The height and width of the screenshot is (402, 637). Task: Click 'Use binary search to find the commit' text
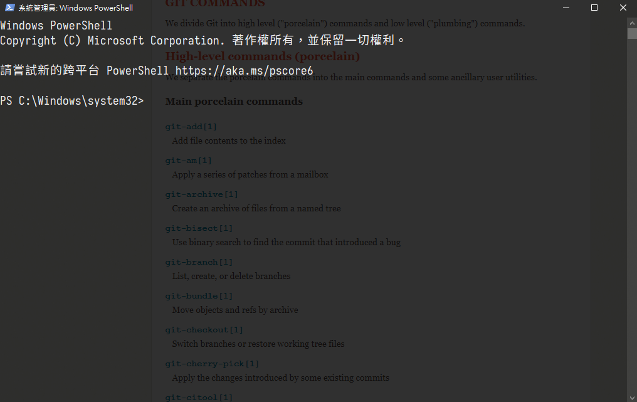pyautogui.click(x=286, y=242)
